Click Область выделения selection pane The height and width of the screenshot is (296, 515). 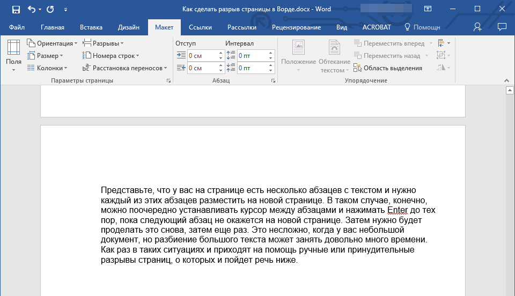coord(388,68)
